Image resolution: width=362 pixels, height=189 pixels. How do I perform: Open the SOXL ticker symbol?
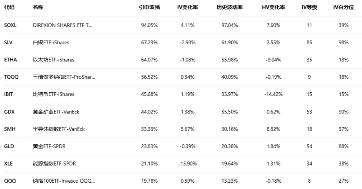coord(10,25)
